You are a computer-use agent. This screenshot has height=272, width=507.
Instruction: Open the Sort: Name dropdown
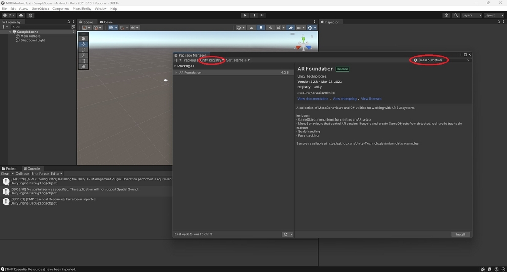tap(238, 60)
